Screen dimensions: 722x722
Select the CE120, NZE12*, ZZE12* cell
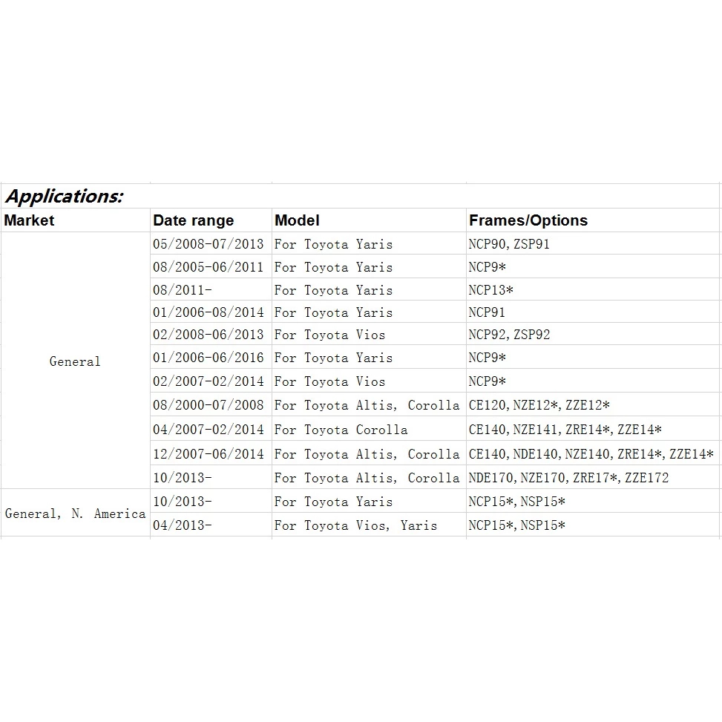(x=593, y=404)
